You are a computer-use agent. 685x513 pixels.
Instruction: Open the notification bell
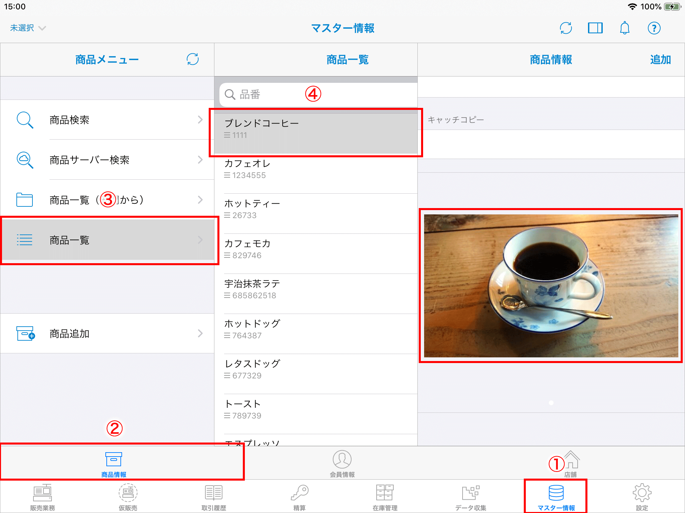coord(624,28)
